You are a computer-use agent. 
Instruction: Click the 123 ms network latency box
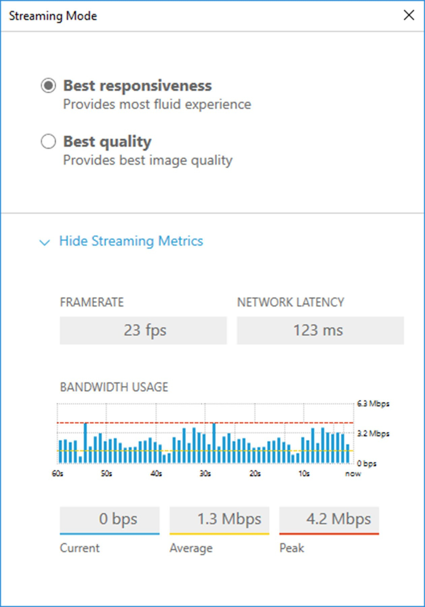320,330
